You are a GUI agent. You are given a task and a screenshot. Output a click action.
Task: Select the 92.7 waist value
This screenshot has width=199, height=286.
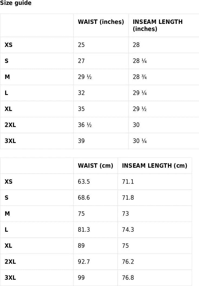click(84, 262)
